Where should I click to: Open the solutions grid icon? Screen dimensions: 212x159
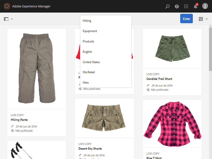pyautogui.click(x=186, y=6)
